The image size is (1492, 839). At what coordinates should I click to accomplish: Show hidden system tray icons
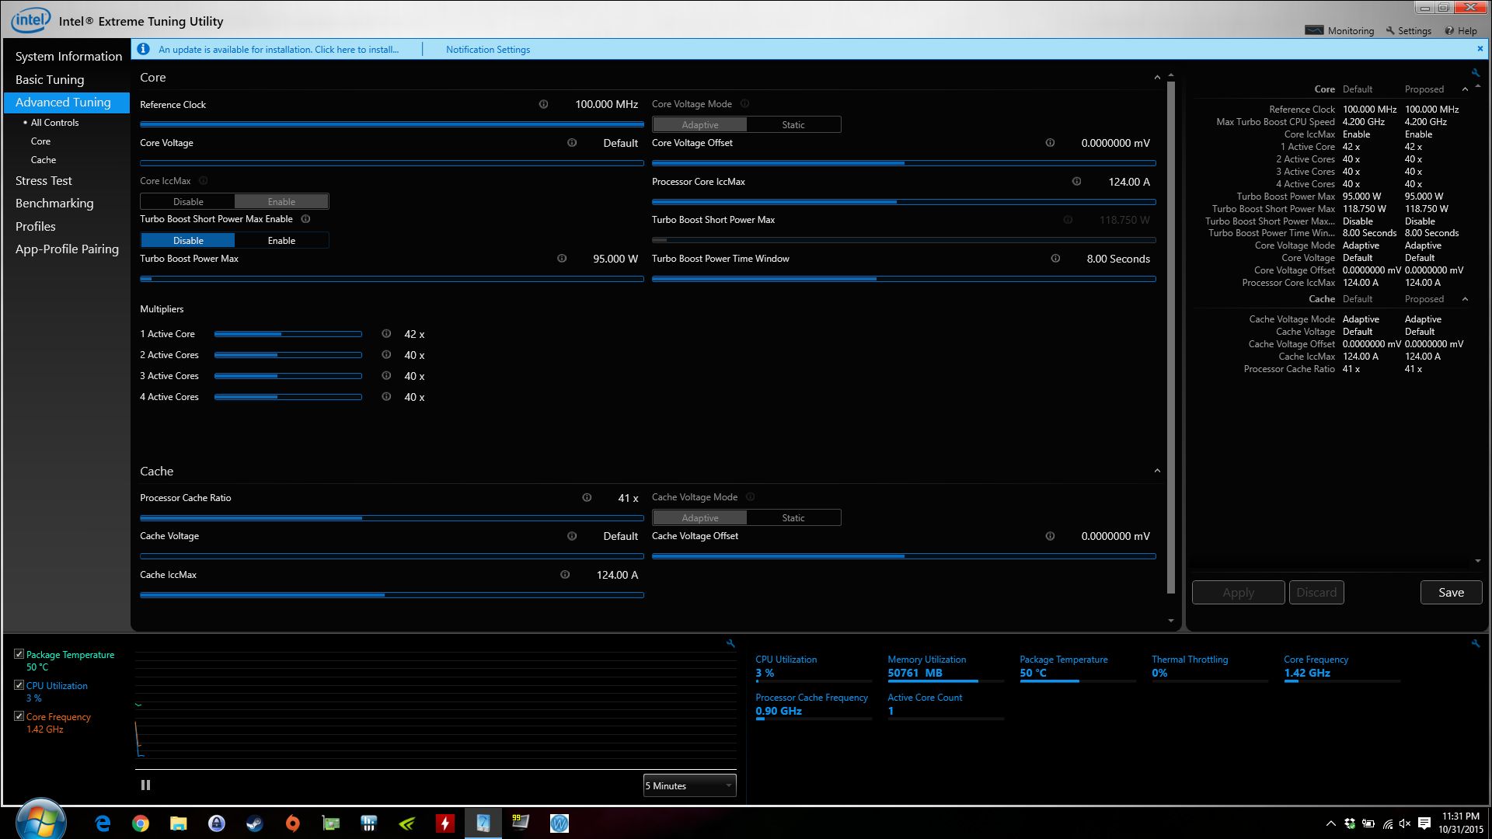(x=1330, y=823)
